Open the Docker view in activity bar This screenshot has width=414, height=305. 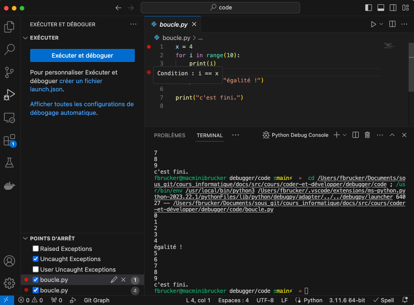pos(9,185)
